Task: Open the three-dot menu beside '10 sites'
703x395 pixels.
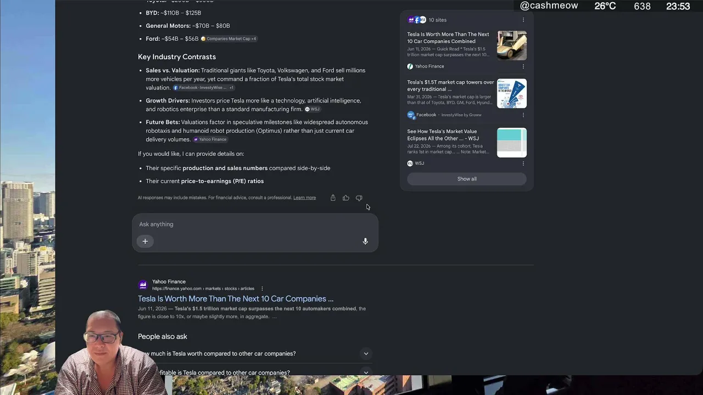Action: coord(523,20)
